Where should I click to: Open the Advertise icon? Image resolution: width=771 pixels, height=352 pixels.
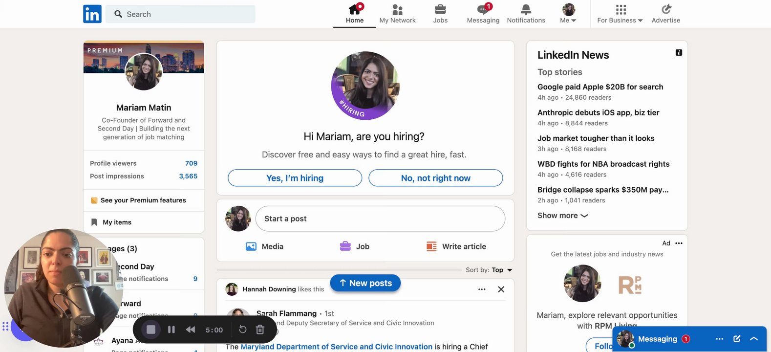(x=666, y=9)
